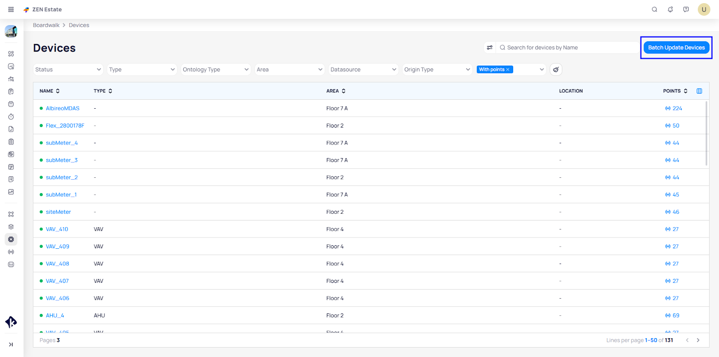Open the feedback chat icon in top bar
The height and width of the screenshot is (357, 719).
click(686, 9)
